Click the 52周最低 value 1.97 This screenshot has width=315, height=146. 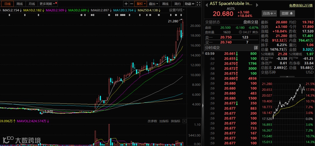(310, 54)
